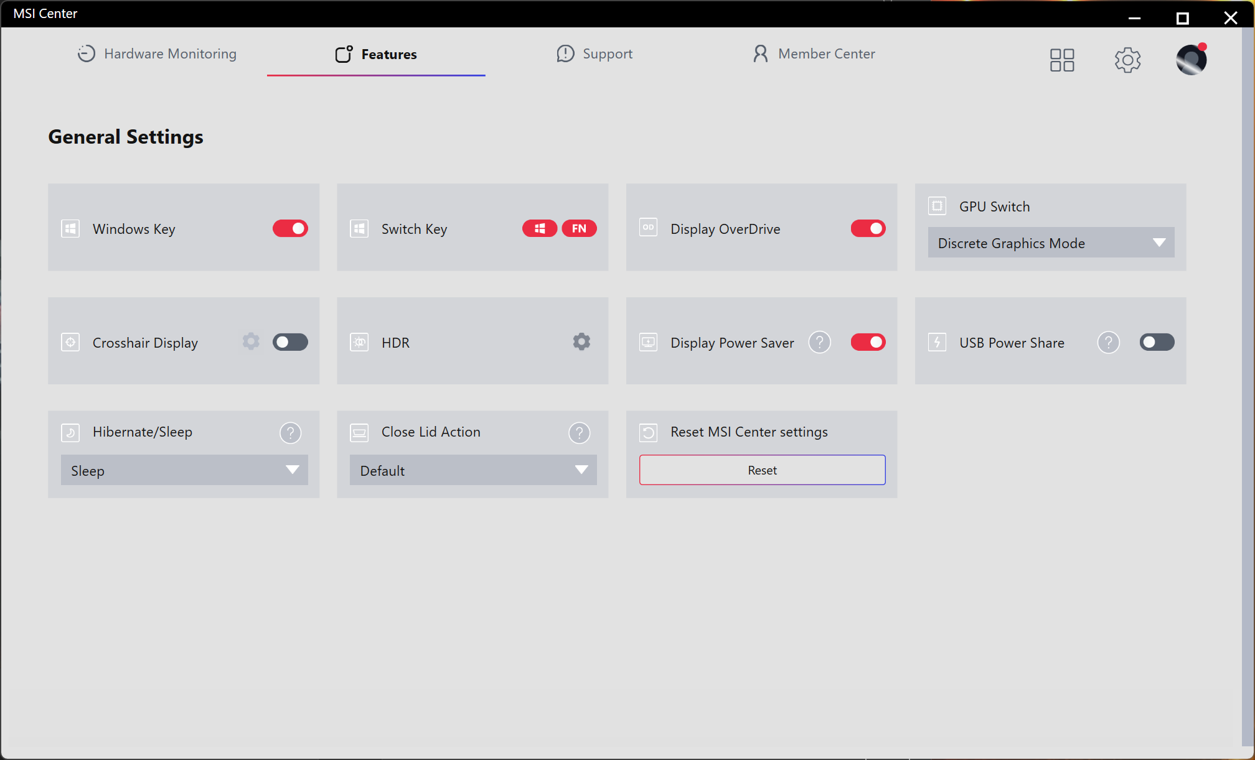The image size is (1255, 760).
Task: Click the Reset button
Action: pos(762,470)
